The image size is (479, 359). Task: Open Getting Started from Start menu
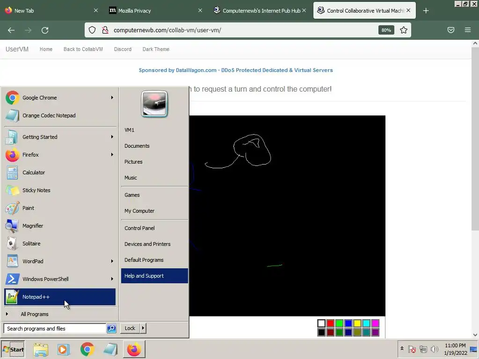coord(60,137)
